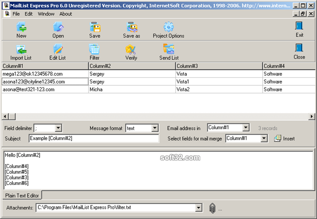Screen dimensions: 317x219
Task: Select the Vista1 cell
Action: (x=219, y=82)
